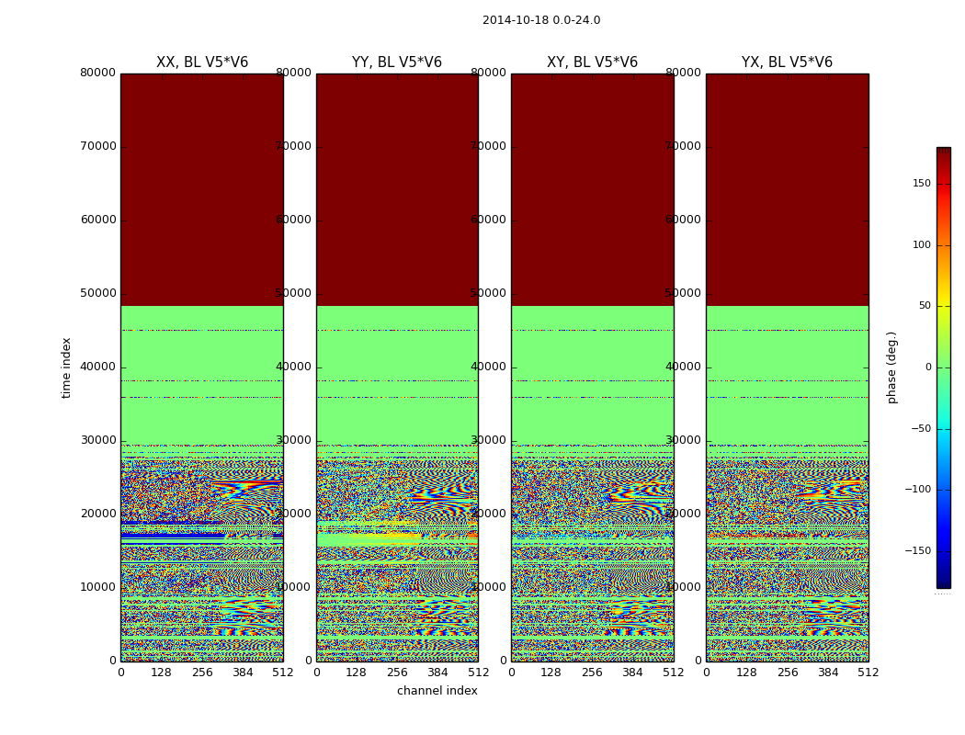Select the "time index" y-axis label
Viewport: 965px width, 735px height.
point(66,367)
